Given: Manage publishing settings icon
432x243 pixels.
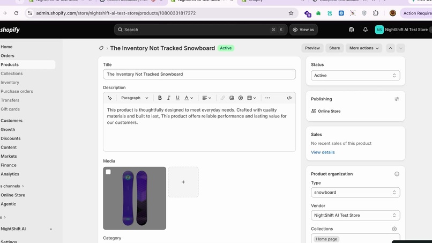Looking at the screenshot, I should click(397, 99).
